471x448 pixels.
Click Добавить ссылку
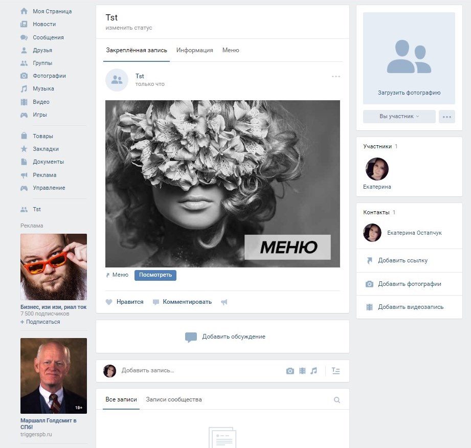[x=402, y=260]
